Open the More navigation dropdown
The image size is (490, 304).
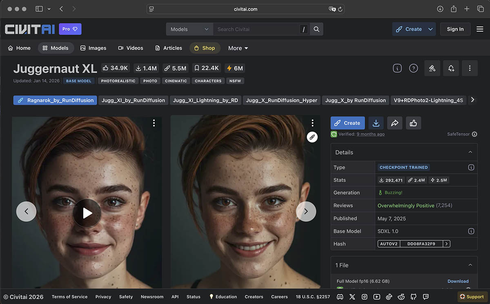coord(238,48)
